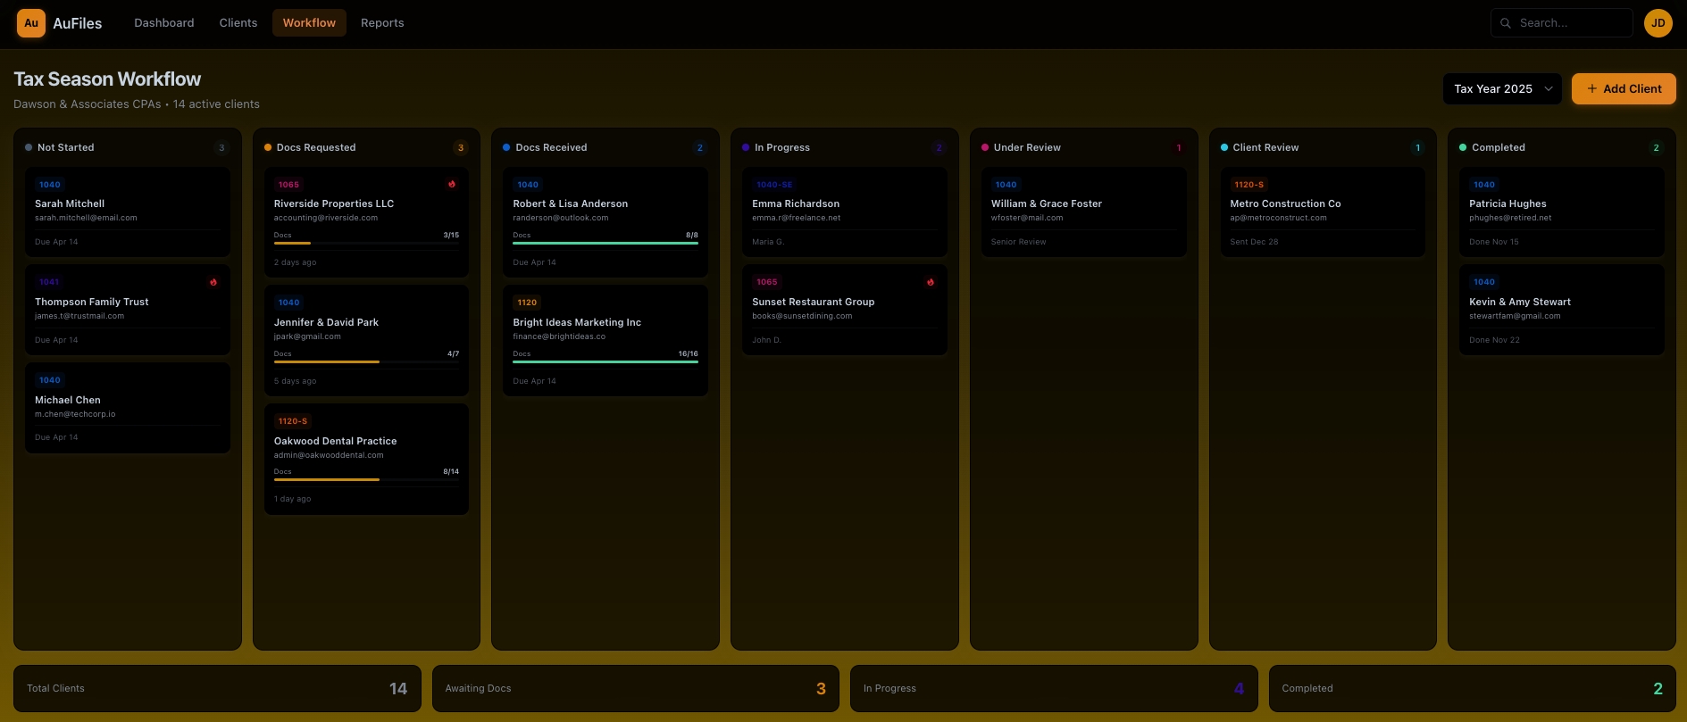Click the 1041 badge on Thompson Family Trust

[49, 282]
